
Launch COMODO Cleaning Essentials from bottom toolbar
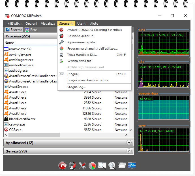[x=63, y=166]
